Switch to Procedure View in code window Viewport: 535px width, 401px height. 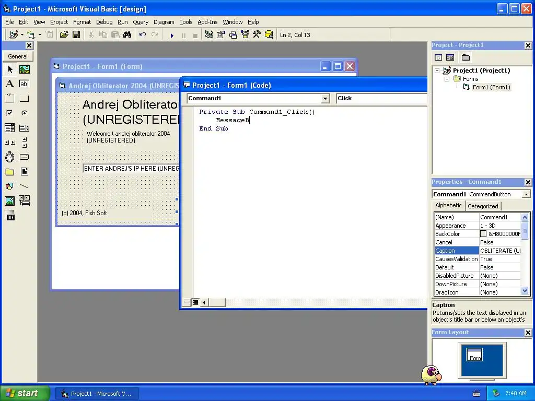coord(187,302)
